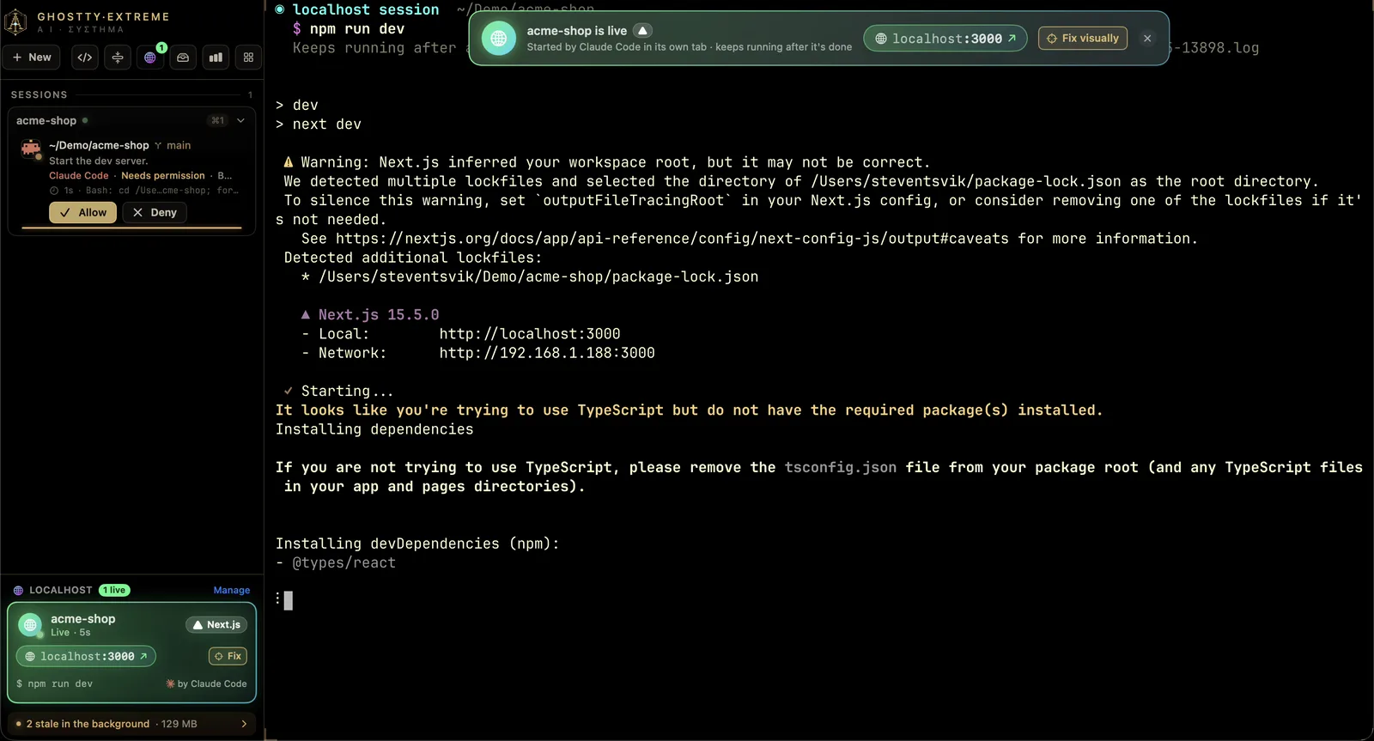Open localhost:3000 from the notification banner

tap(945, 39)
